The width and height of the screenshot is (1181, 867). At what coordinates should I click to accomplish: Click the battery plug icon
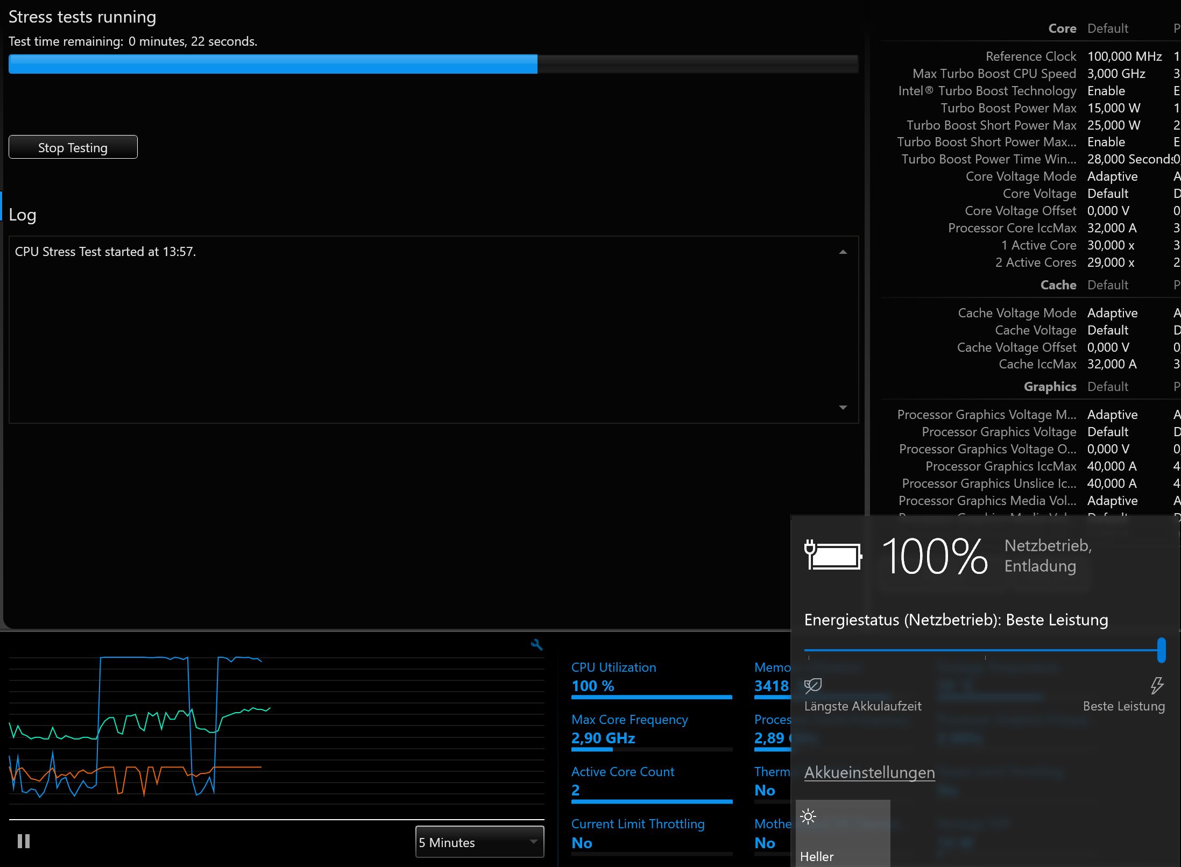[833, 556]
